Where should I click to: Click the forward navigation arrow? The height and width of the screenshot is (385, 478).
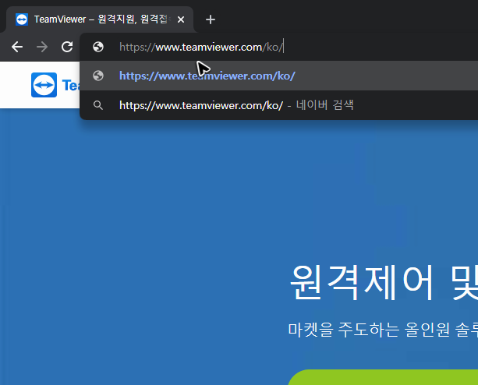42,47
